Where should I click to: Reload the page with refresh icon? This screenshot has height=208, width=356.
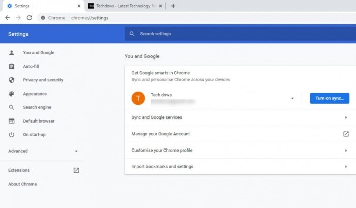tap(29, 18)
